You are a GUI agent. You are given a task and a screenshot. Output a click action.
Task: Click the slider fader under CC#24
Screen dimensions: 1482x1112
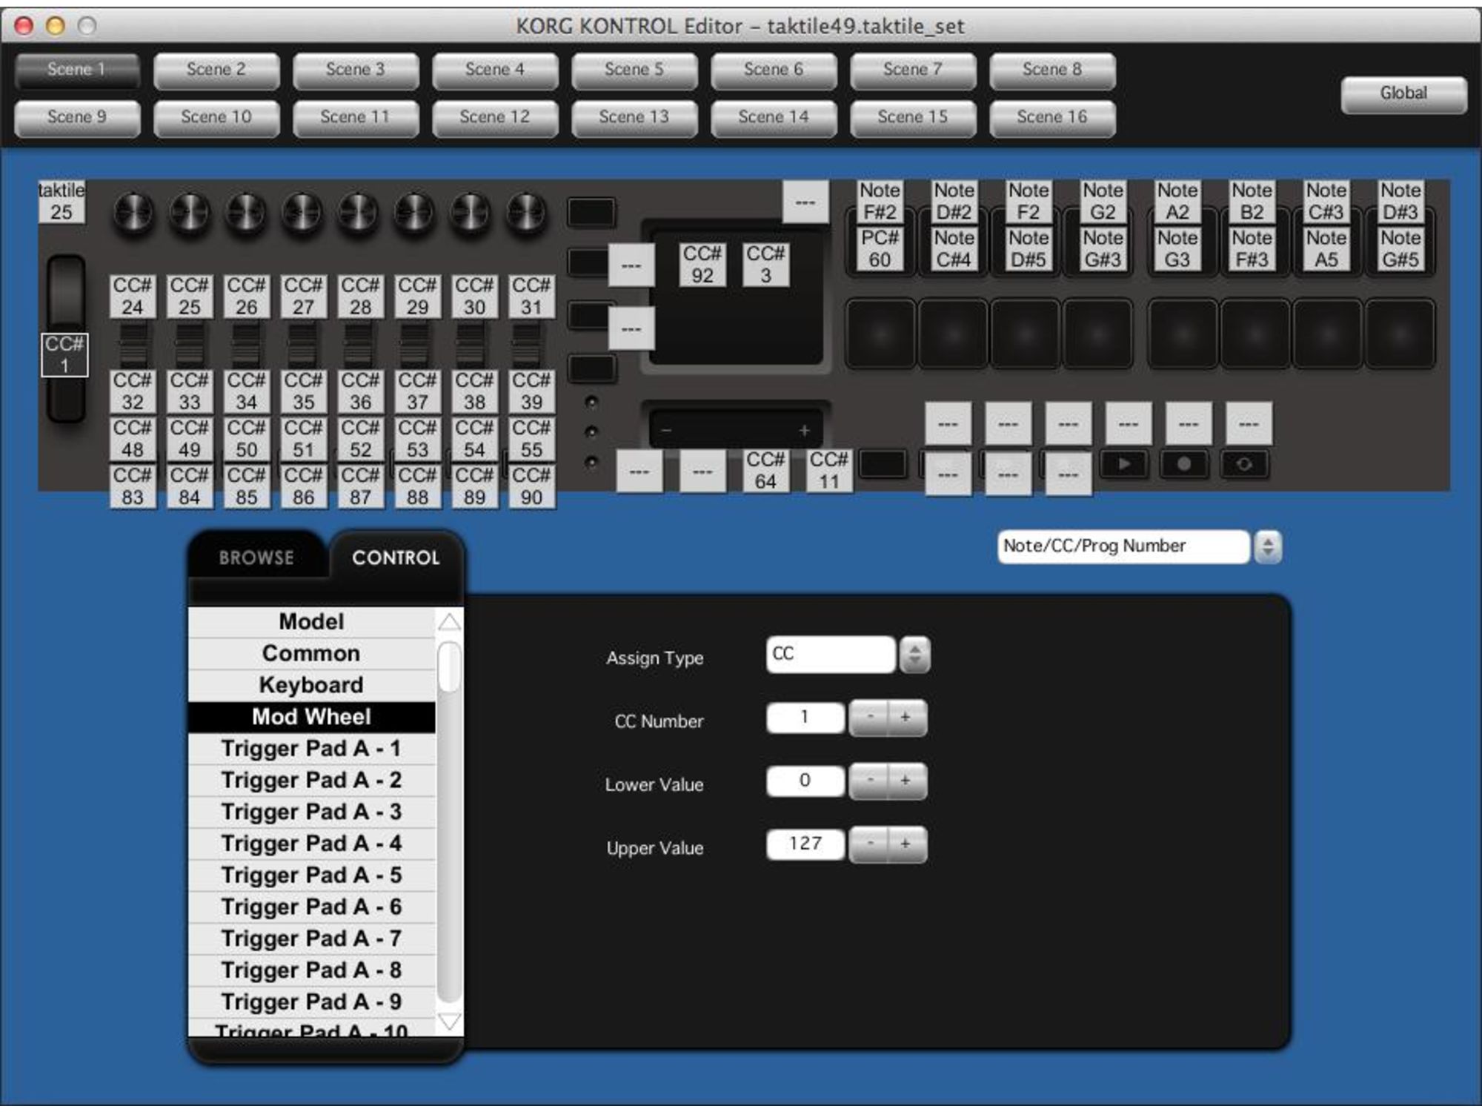pyautogui.click(x=133, y=344)
